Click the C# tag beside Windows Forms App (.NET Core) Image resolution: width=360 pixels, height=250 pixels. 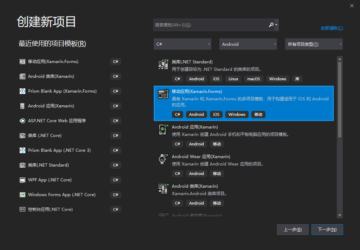(x=115, y=195)
